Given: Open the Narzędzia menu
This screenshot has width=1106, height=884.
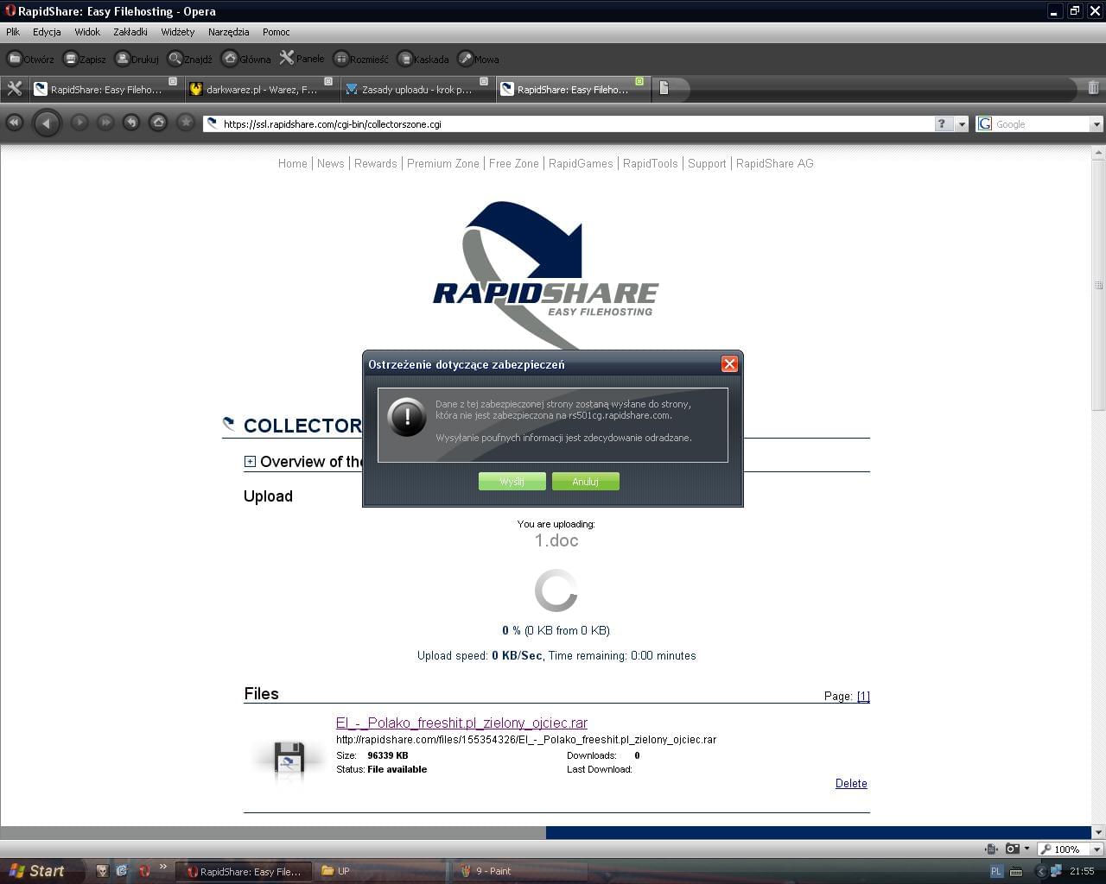Looking at the screenshot, I should click(x=229, y=32).
